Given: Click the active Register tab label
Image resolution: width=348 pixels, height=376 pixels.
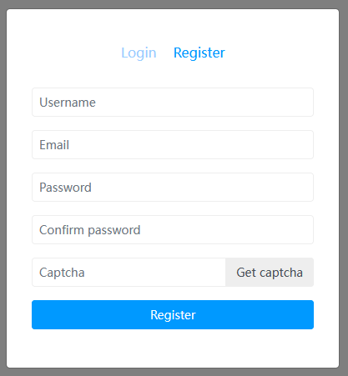Looking at the screenshot, I should tap(199, 53).
